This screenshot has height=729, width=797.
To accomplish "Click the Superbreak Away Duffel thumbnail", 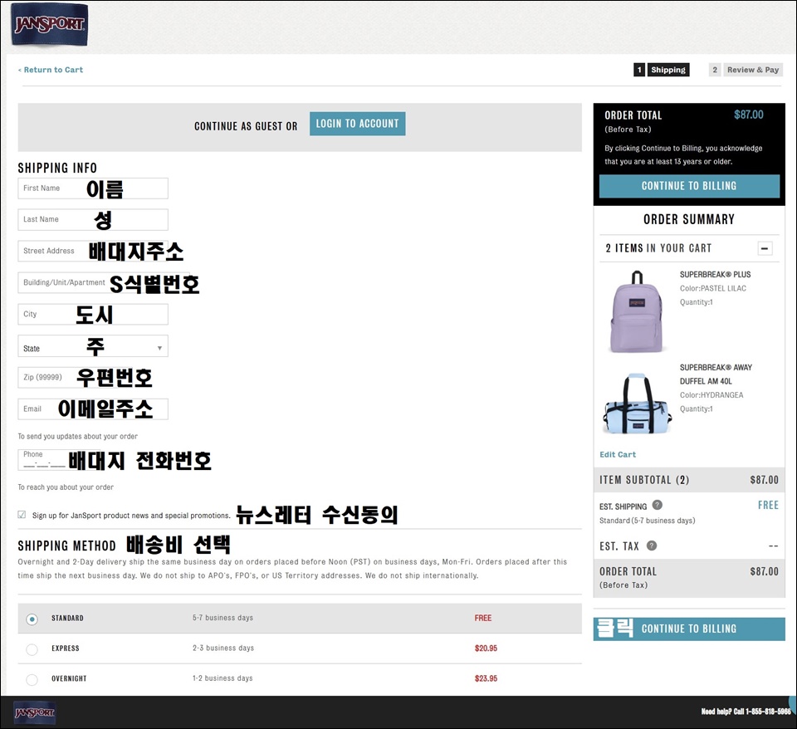I will tap(637, 404).
